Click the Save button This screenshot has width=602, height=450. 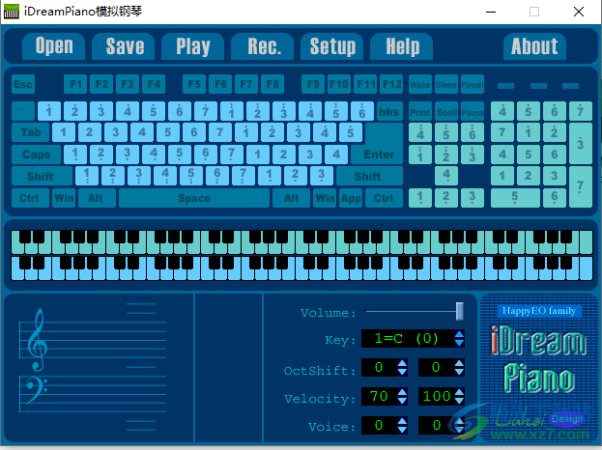tap(124, 46)
